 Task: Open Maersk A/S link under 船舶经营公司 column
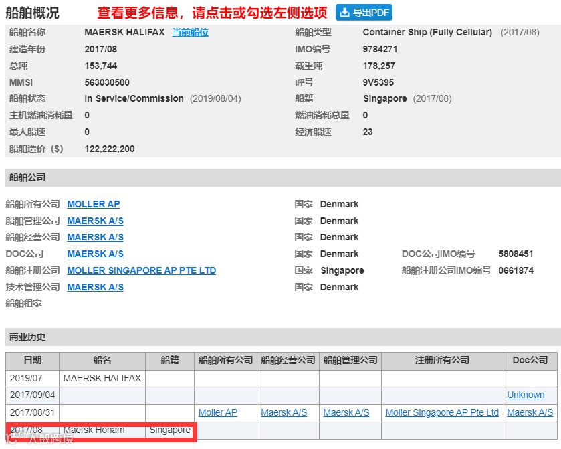(284, 412)
